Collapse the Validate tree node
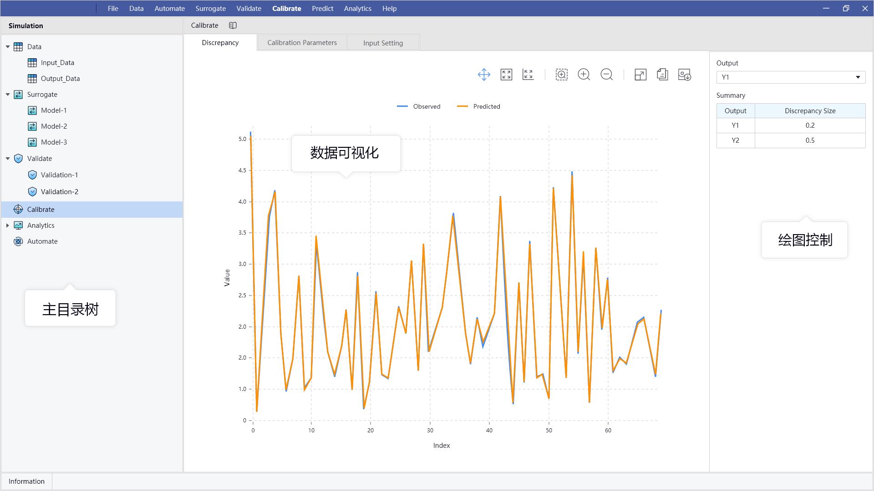874x491 pixels. [x=8, y=159]
